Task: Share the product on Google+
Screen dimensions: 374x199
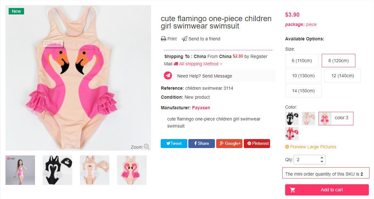Action: pos(229,144)
